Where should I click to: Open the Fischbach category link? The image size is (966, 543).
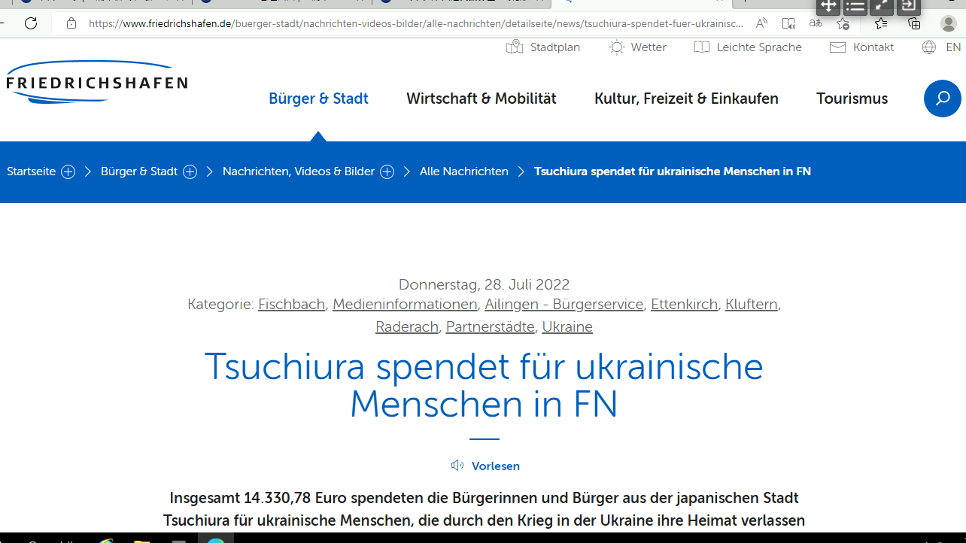pyautogui.click(x=291, y=305)
